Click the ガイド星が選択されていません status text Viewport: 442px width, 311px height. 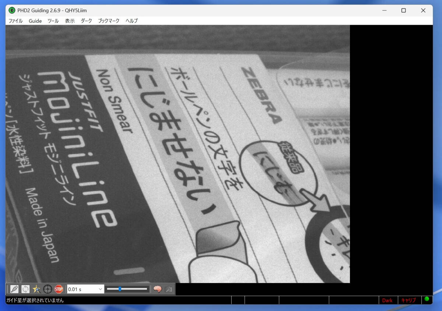pyautogui.click(x=35, y=300)
